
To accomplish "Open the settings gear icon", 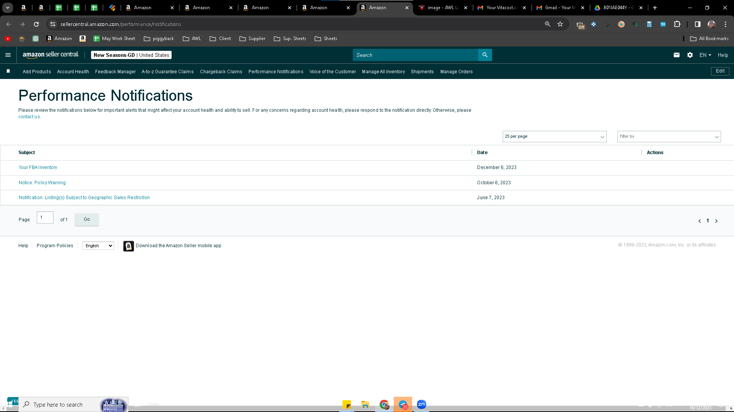I will pyautogui.click(x=690, y=55).
